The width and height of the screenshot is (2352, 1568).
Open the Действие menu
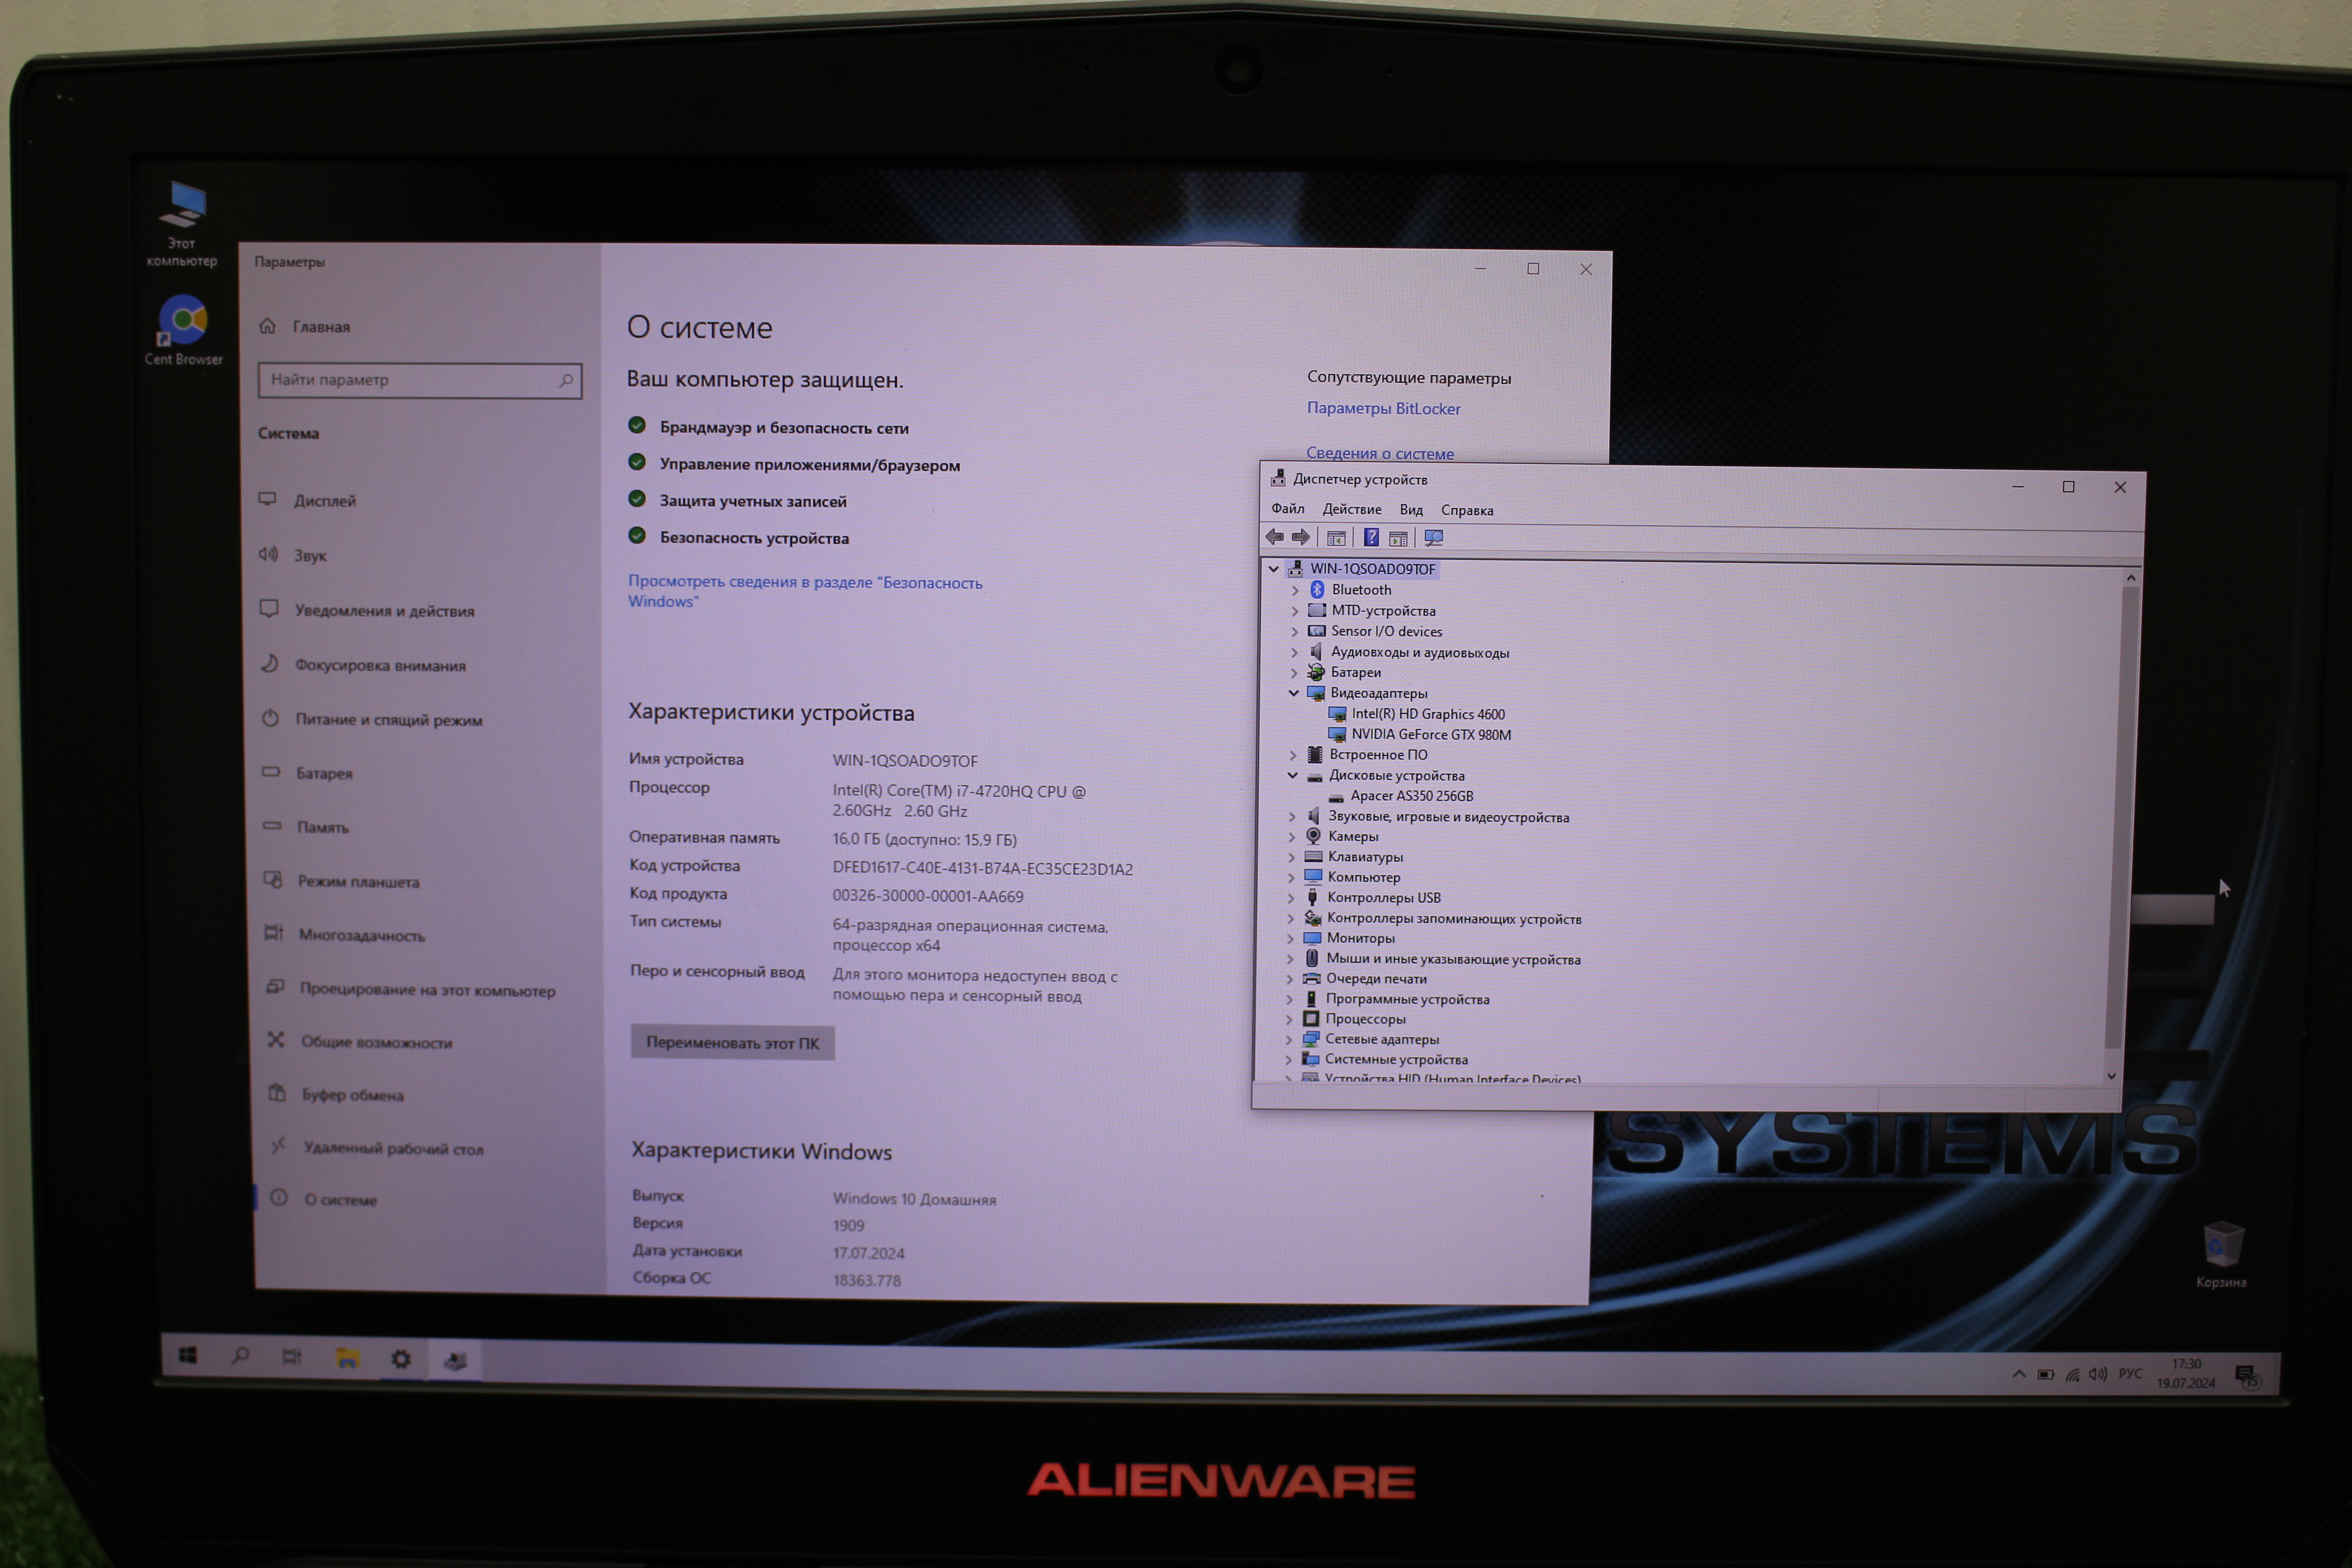point(1352,510)
